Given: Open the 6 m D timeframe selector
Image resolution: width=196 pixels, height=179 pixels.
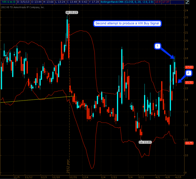Looking at the screenshot, I should (11, 3).
